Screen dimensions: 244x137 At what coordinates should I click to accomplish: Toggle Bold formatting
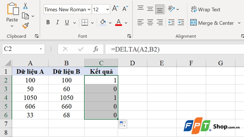(48, 22)
